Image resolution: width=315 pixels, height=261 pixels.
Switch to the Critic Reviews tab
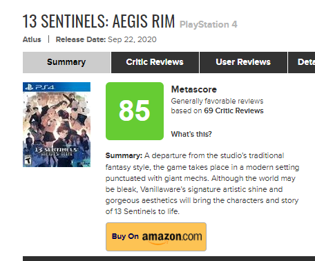click(155, 62)
